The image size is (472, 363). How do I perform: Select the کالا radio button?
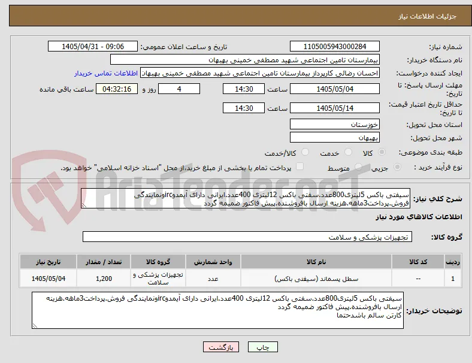pyautogui.click(x=382, y=152)
